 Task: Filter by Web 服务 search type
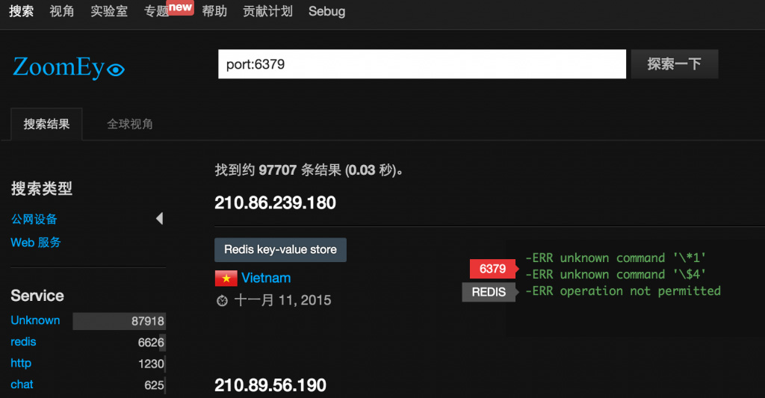tap(36, 243)
